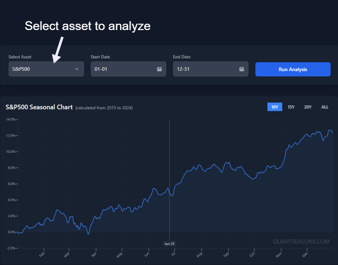Click the 6.0% y-axis label
This screenshot has width=338, height=265.
click(x=11, y=184)
